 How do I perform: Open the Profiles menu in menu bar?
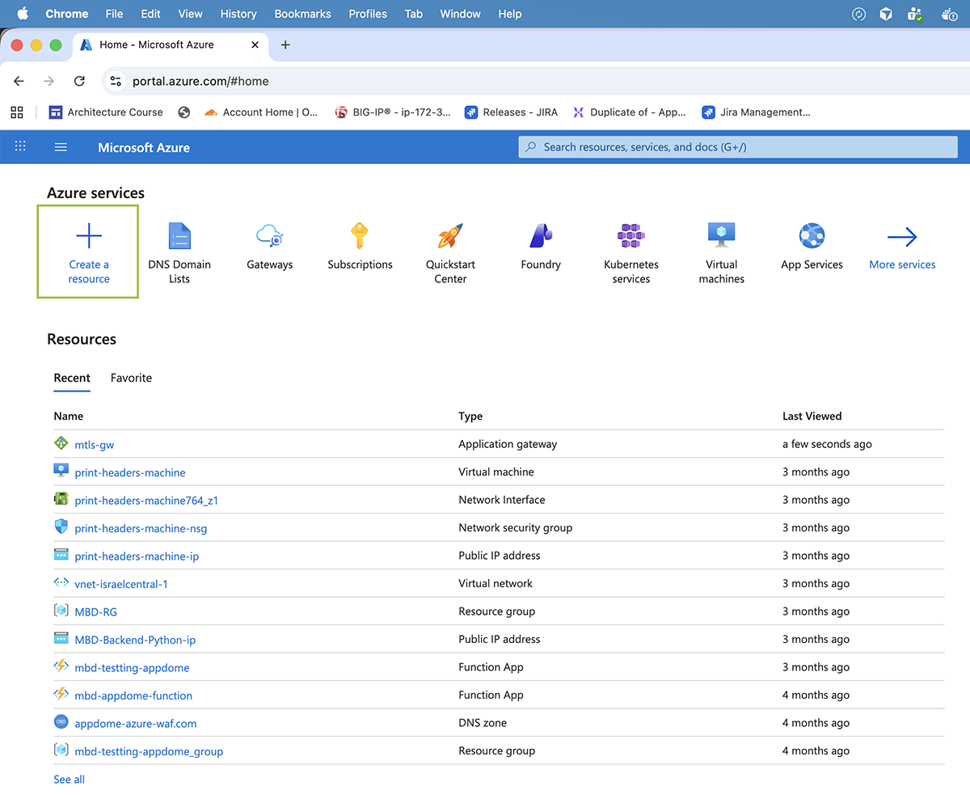click(x=368, y=14)
